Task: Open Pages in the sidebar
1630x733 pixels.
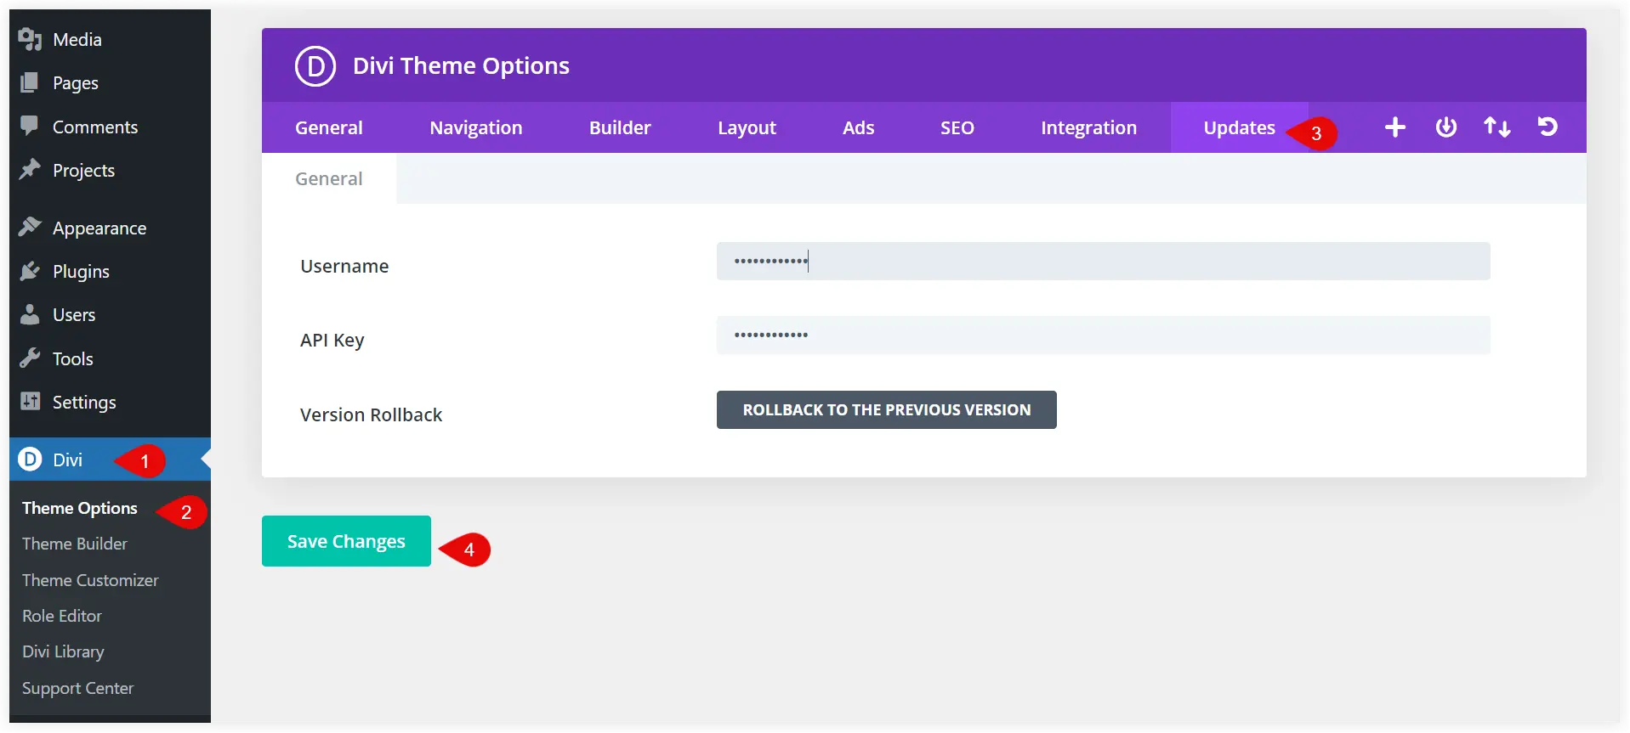Action: pyautogui.click(x=110, y=82)
